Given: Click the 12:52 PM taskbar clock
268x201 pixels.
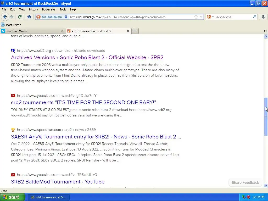Looking at the screenshot, I should [x=258, y=197].
